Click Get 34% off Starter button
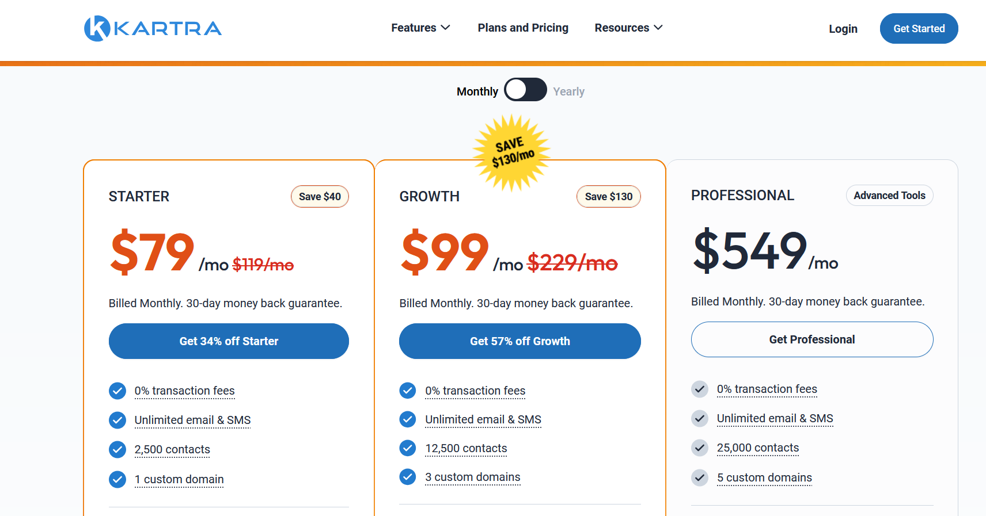This screenshot has width=986, height=516. pyautogui.click(x=229, y=341)
